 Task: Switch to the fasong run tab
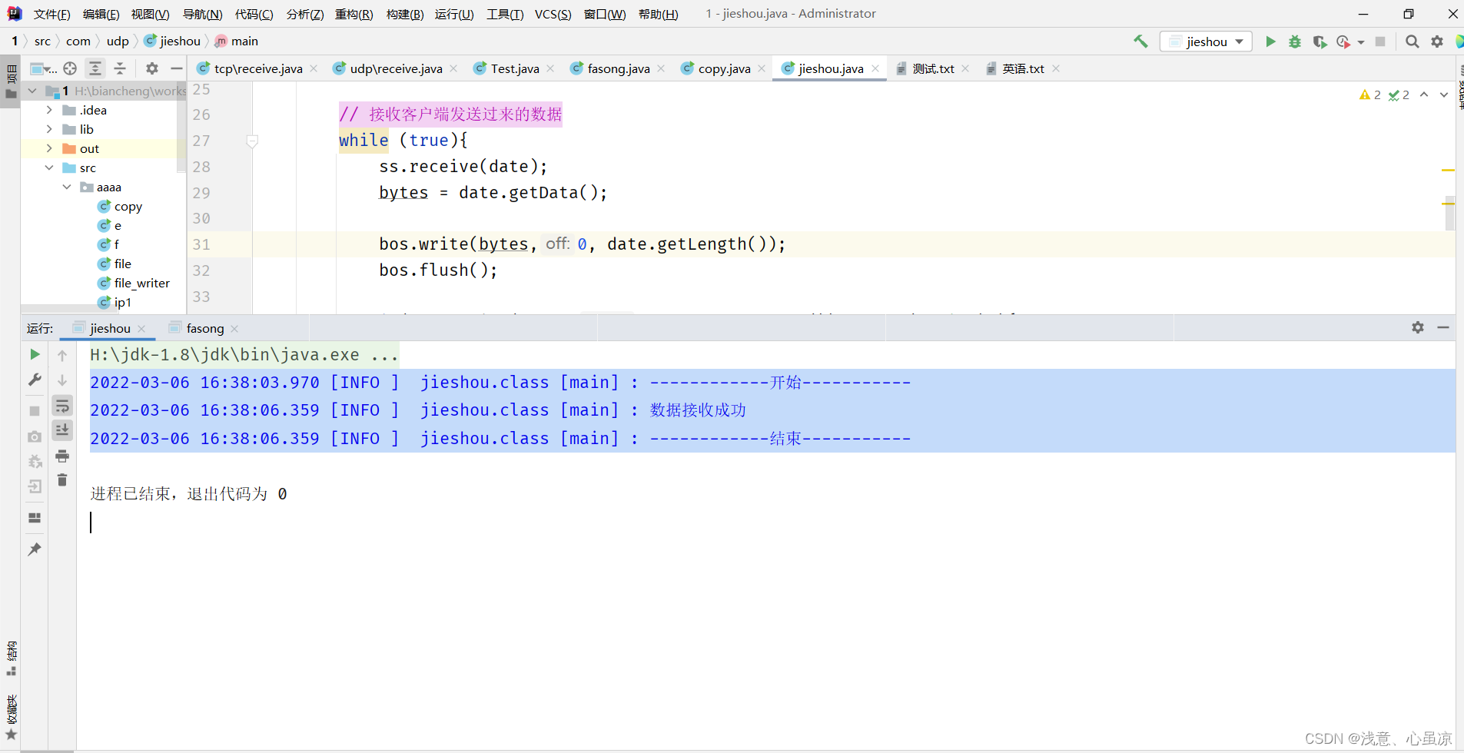(204, 328)
